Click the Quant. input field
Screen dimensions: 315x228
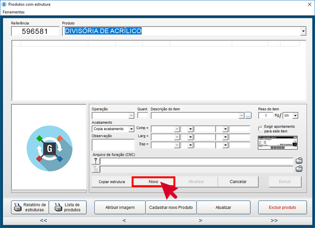142,115
